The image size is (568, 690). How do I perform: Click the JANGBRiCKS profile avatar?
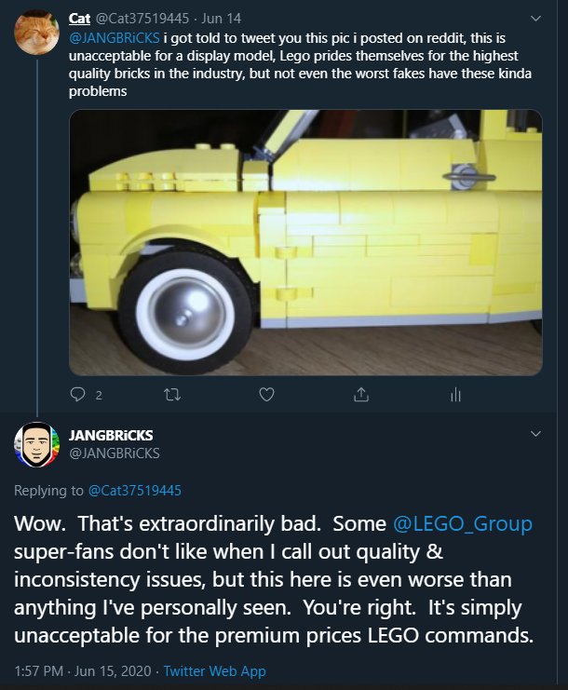pos(37,444)
